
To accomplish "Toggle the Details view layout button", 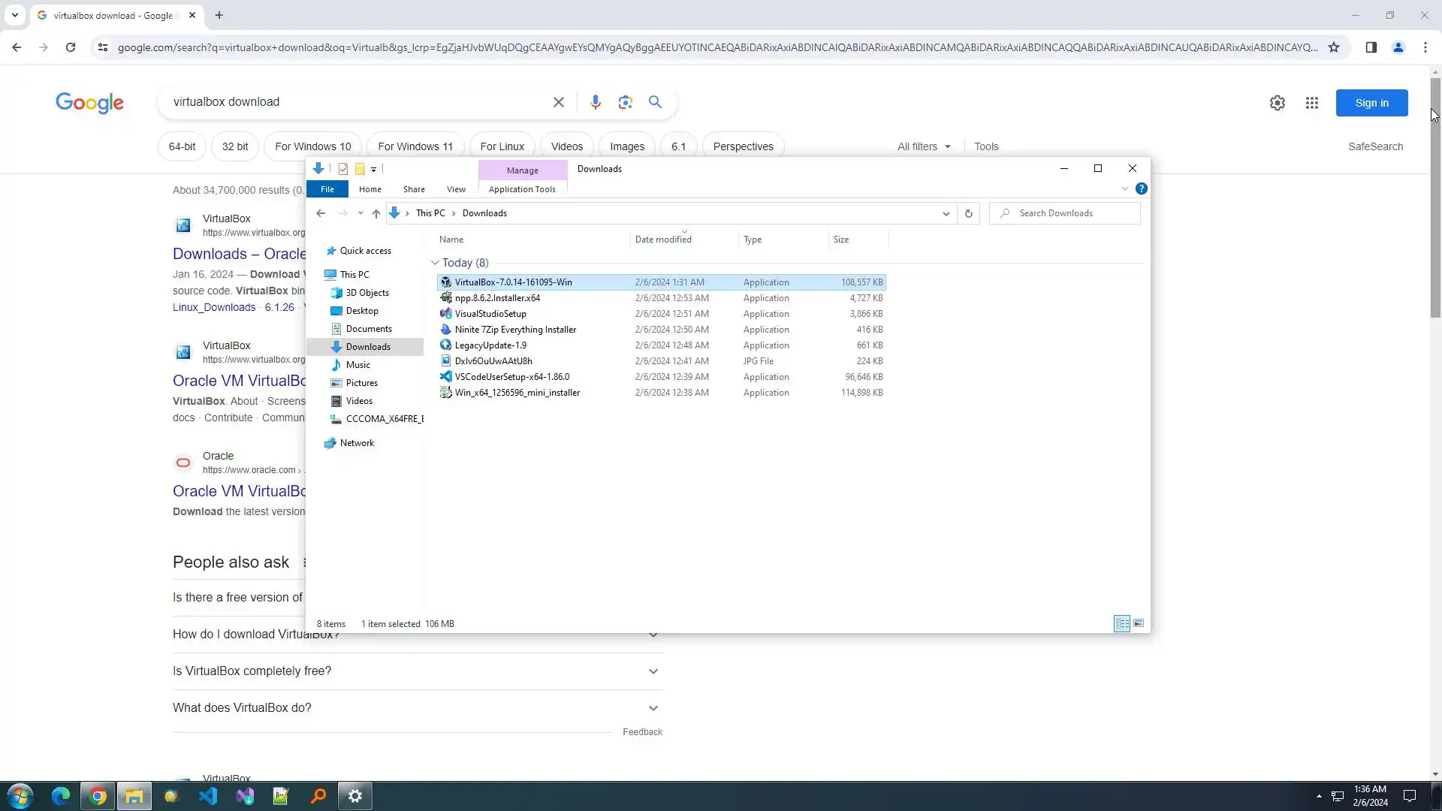I will [x=1122, y=624].
